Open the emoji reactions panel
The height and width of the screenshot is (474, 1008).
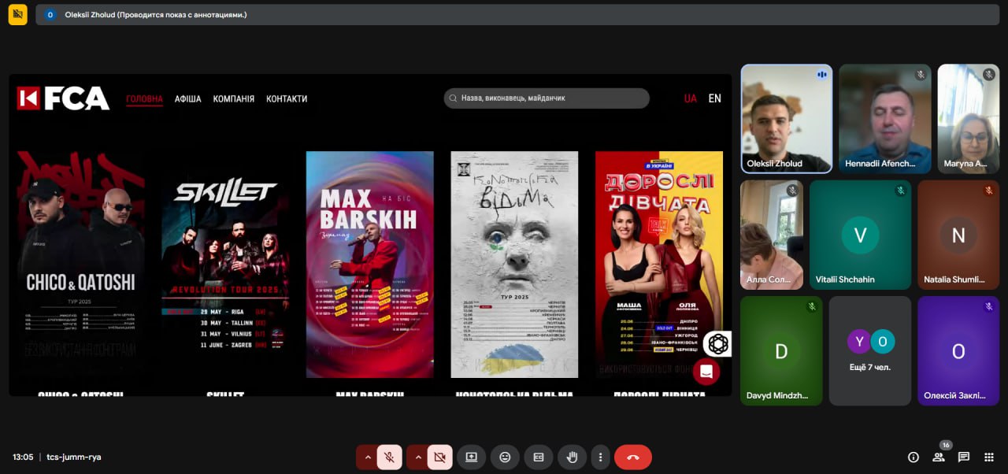tap(505, 457)
